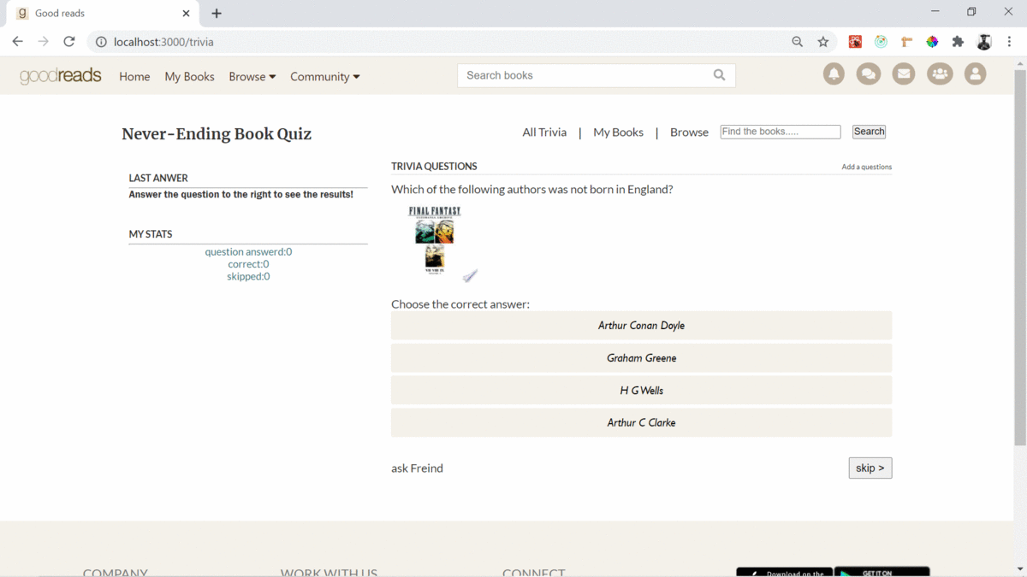Click the App Store download badge
The image size is (1027, 577).
pyautogui.click(x=784, y=572)
